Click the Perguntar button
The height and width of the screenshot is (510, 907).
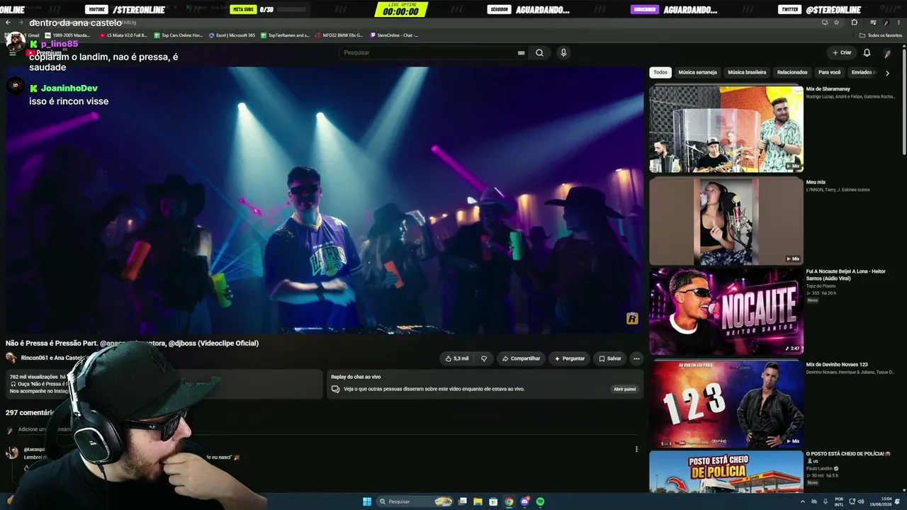(569, 358)
